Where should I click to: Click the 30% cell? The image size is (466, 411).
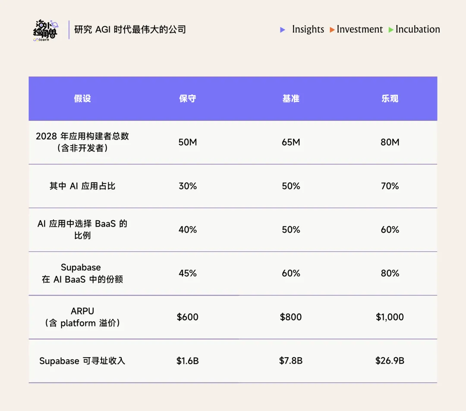click(x=188, y=186)
